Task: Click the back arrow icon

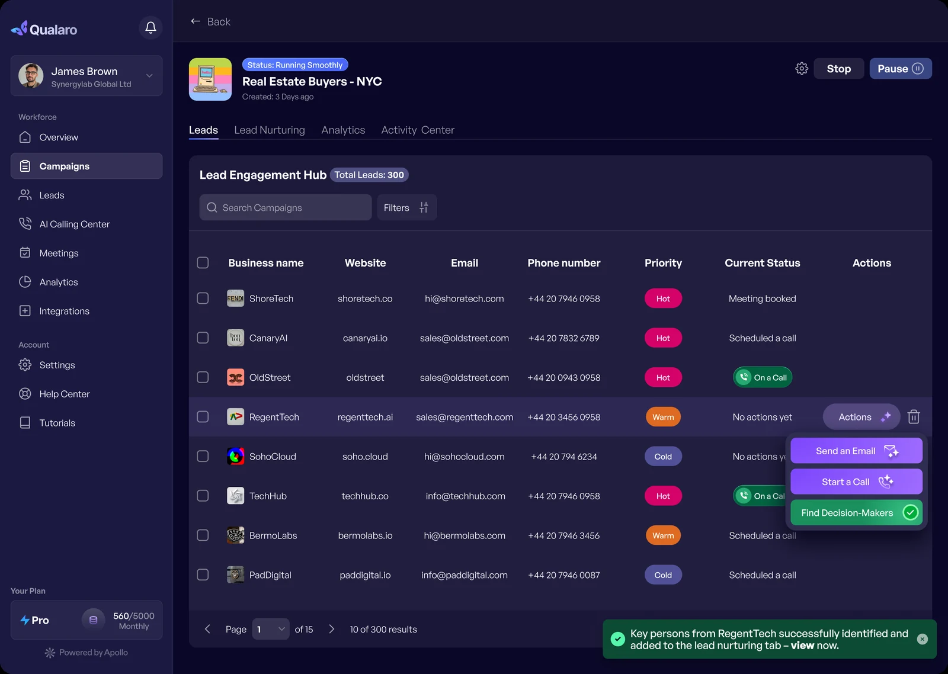Action: coord(196,21)
